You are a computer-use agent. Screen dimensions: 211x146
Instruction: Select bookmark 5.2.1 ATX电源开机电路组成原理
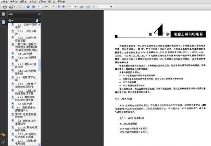(26, 135)
